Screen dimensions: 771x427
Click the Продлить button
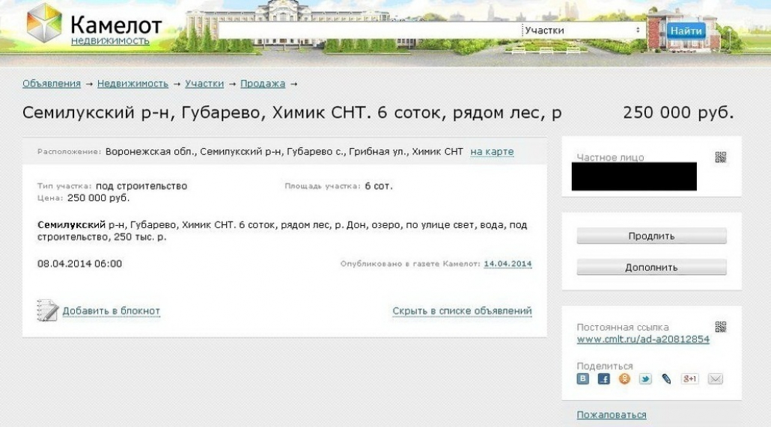651,236
